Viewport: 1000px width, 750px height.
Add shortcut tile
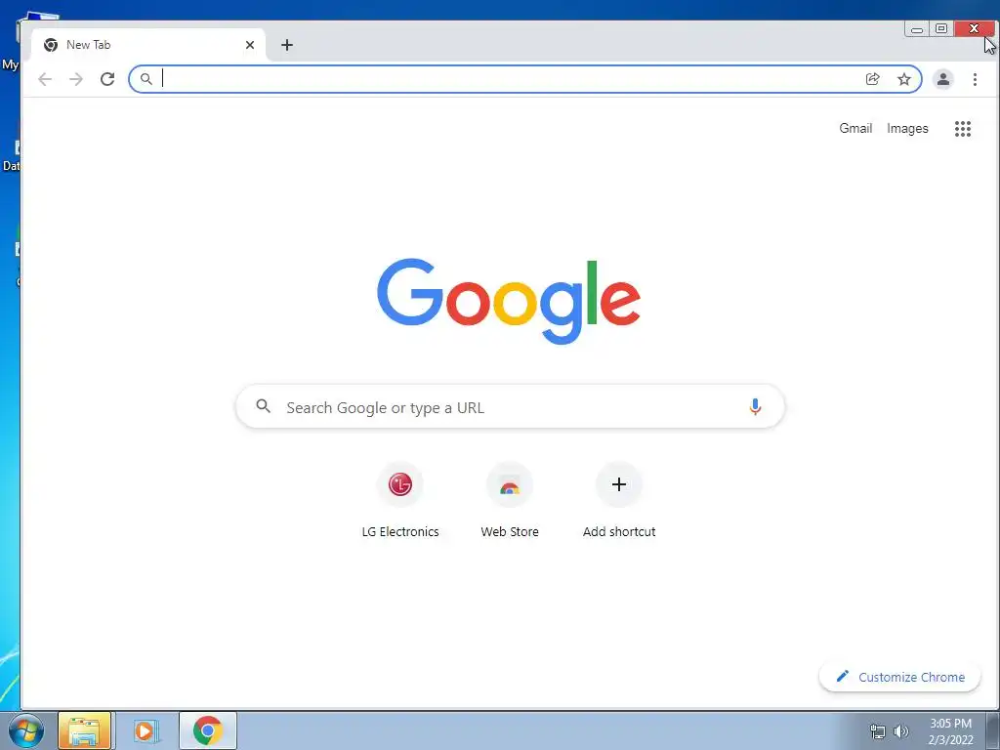tap(618, 501)
